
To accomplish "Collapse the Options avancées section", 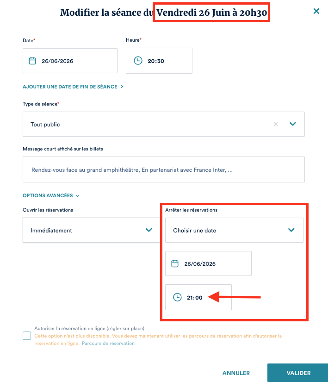I will (x=51, y=196).
